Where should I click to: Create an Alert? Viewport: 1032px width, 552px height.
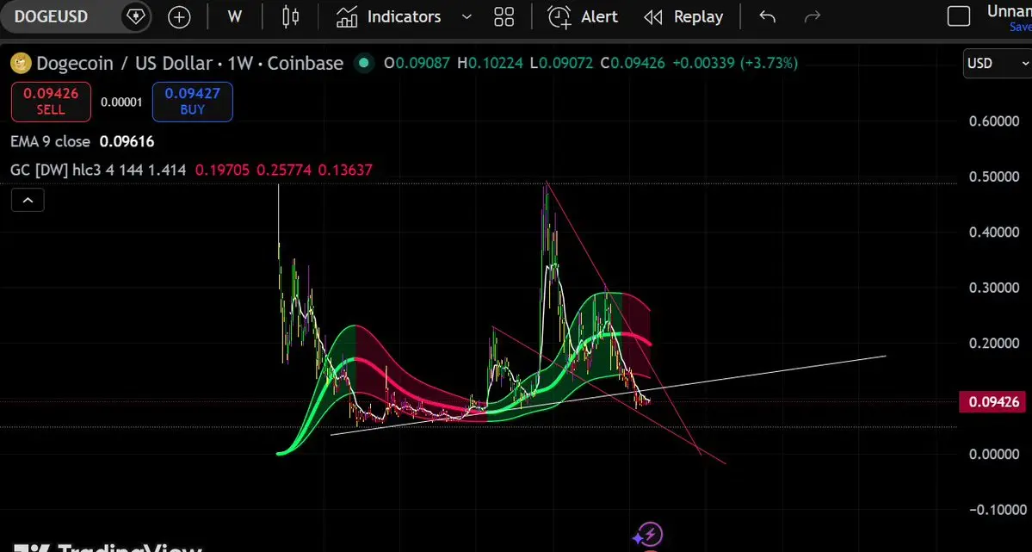(583, 17)
